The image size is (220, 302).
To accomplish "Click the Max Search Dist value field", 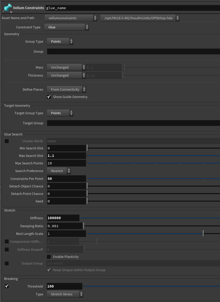I will pos(66,156).
